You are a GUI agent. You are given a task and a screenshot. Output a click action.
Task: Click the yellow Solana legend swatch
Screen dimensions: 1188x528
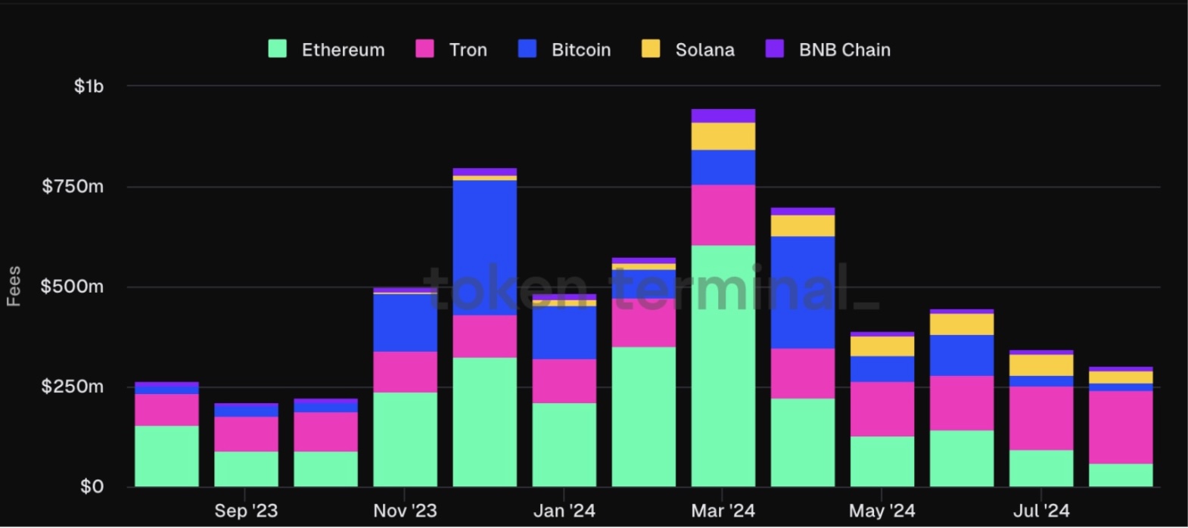coord(651,49)
